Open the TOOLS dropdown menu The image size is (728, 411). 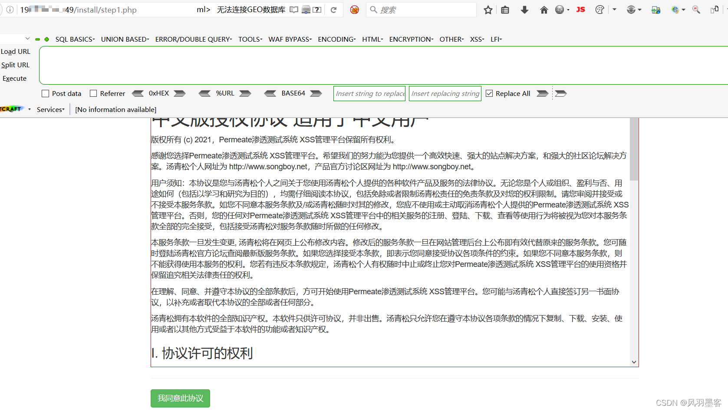coord(250,39)
